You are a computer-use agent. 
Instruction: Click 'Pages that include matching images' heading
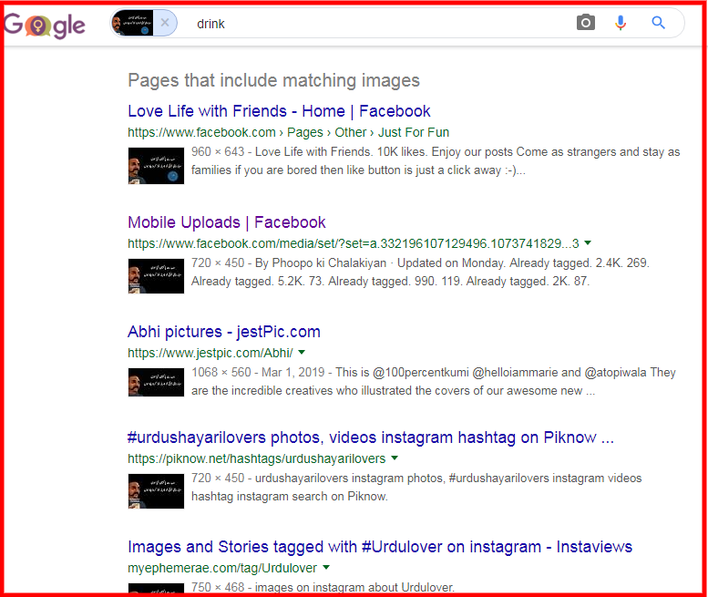273,80
